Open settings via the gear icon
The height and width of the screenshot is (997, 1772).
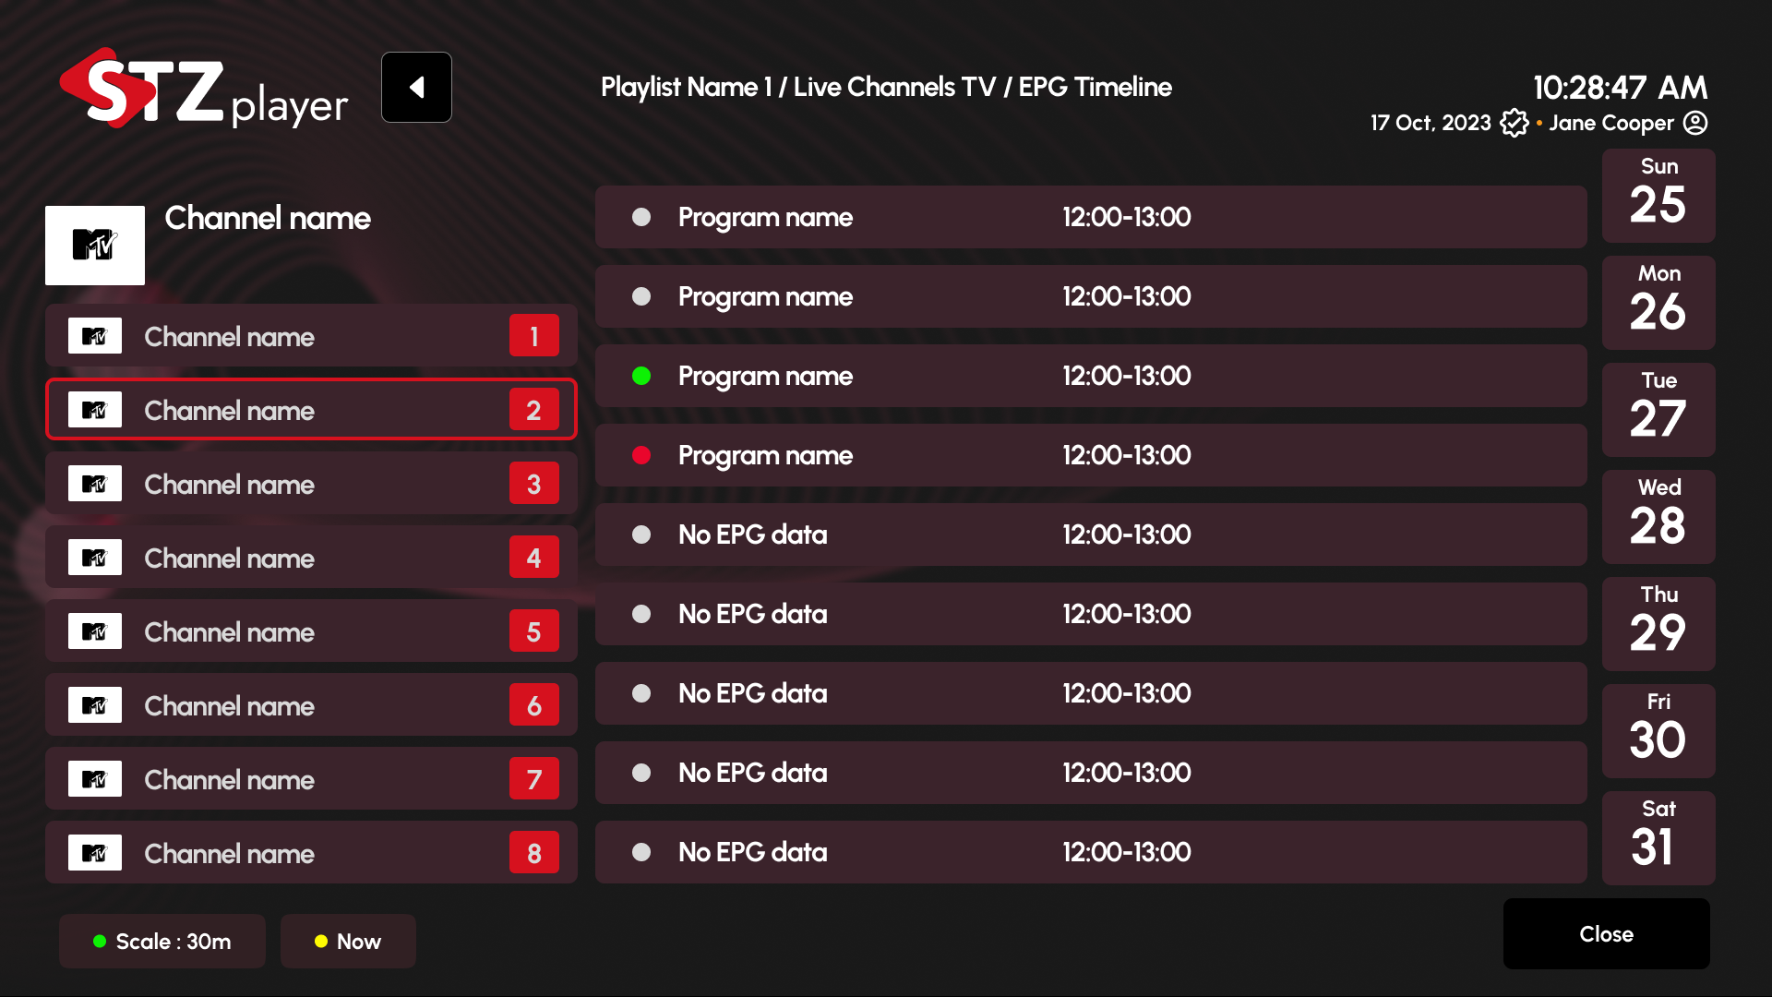tap(1515, 122)
